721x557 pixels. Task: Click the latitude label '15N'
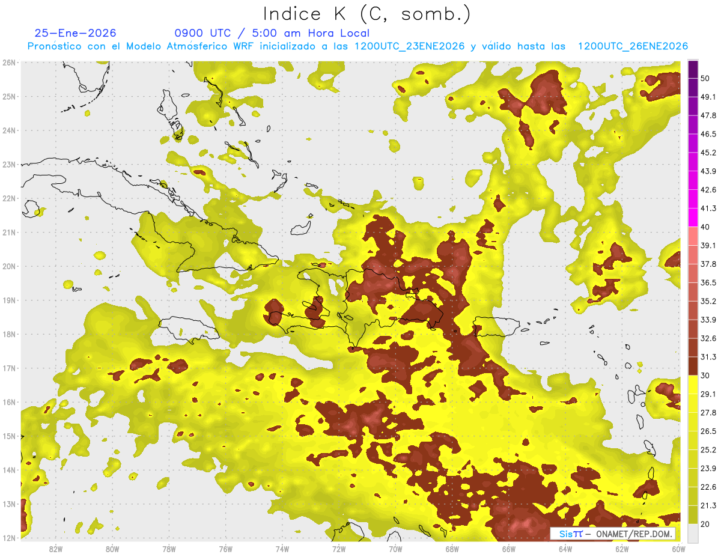point(9,436)
